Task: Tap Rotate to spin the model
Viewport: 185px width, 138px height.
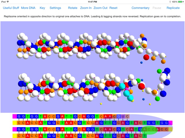Action: coord(73,8)
